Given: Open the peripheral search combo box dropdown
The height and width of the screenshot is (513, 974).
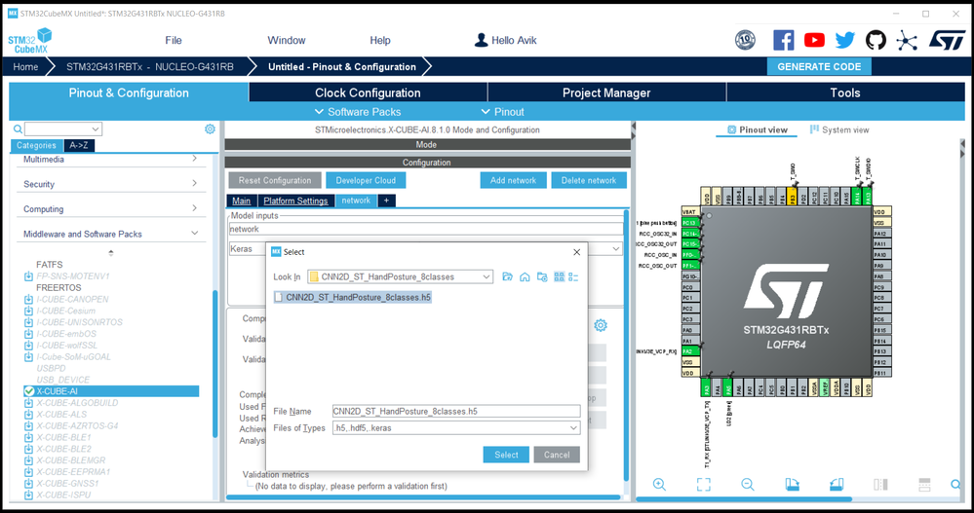Looking at the screenshot, I should pyautogui.click(x=95, y=129).
